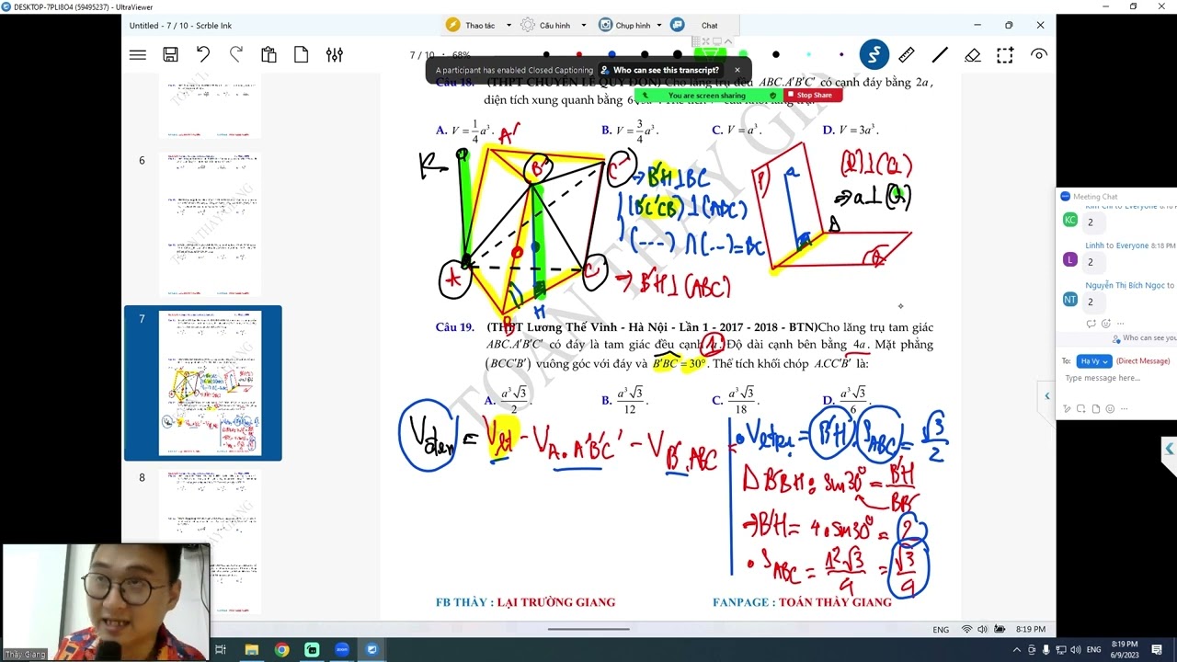This screenshot has height=662, width=1177.
Task: Show hidden system tray icons
Action: click(x=1017, y=650)
